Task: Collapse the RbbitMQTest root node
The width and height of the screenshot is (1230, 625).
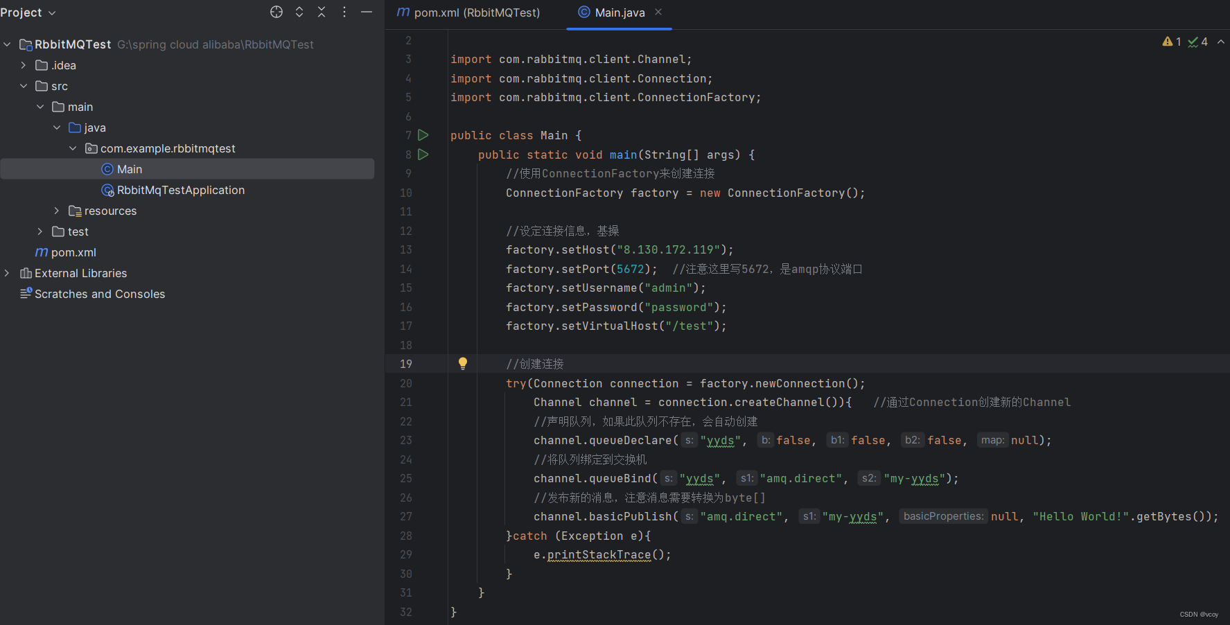Action: pyautogui.click(x=7, y=44)
